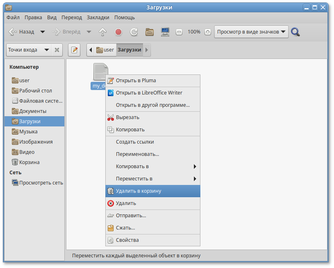Select the 'user' path bar button
Screen dimensions: 334x268
click(105, 50)
